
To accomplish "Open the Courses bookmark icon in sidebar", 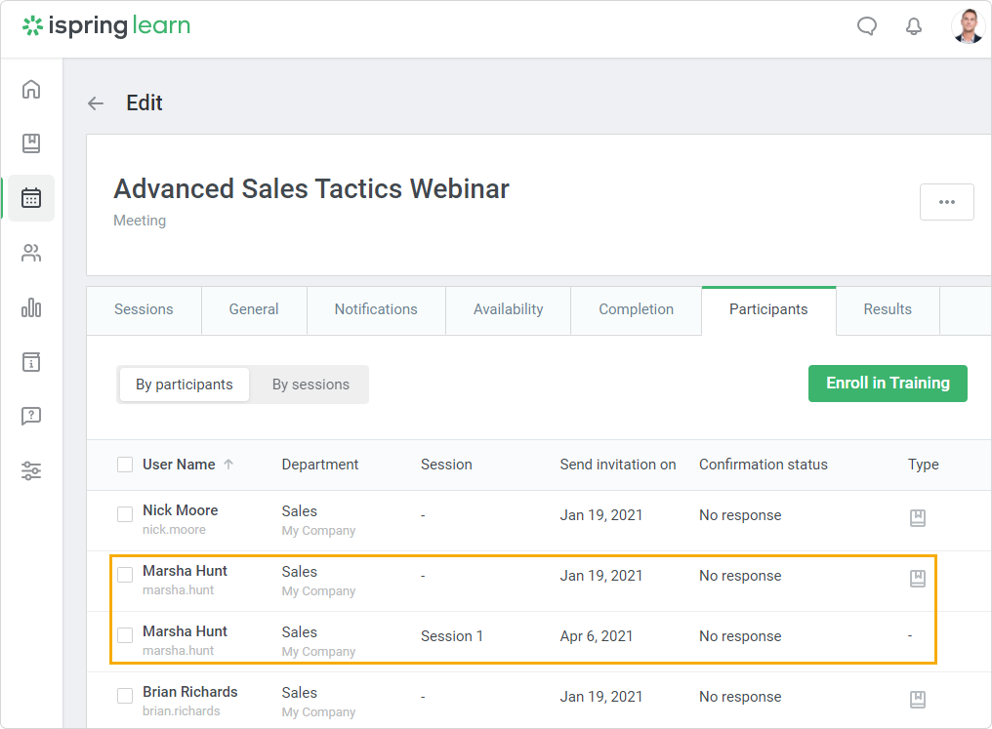I will point(31,144).
